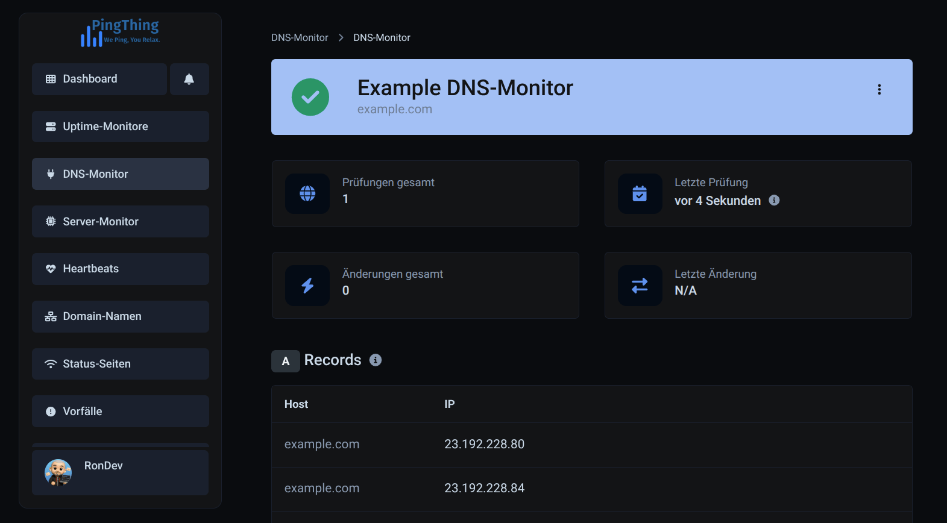
Task: Click the A record type badge
Action: (286, 361)
